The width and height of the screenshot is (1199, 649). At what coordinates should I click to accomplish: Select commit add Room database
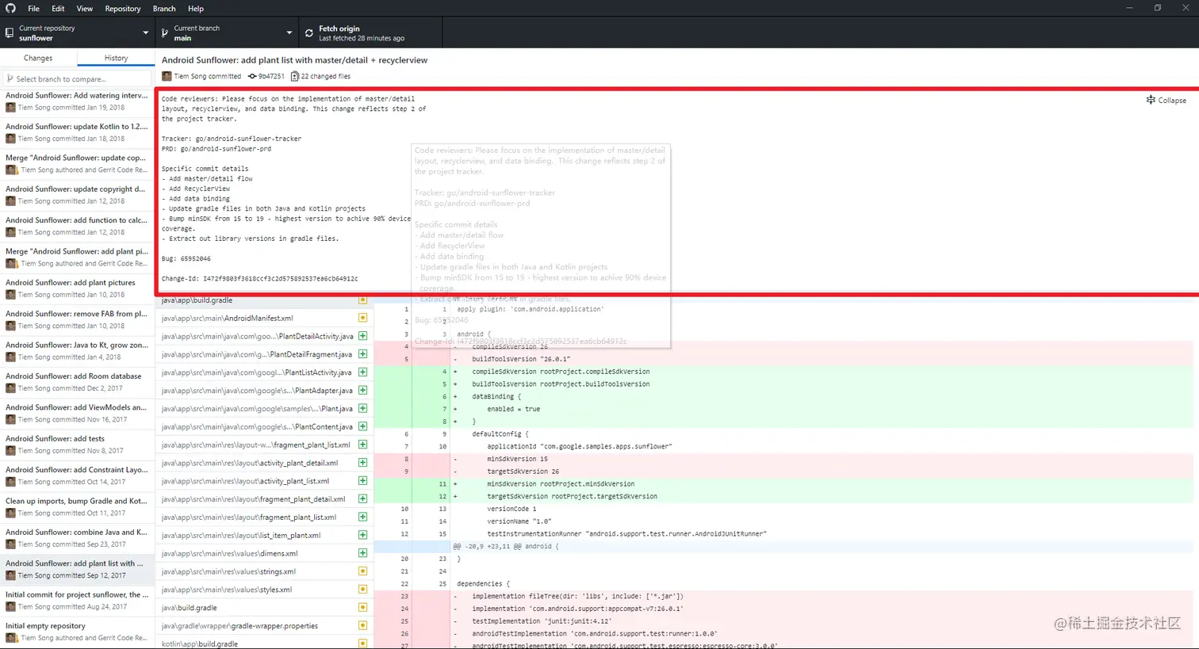click(x=77, y=382)
